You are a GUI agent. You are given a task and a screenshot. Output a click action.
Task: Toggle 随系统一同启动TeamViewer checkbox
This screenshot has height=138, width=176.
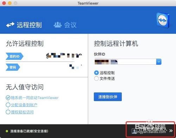pos(8,98)
